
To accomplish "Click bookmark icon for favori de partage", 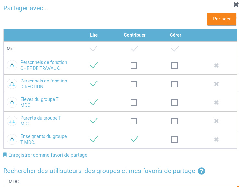I will [5, 155].
